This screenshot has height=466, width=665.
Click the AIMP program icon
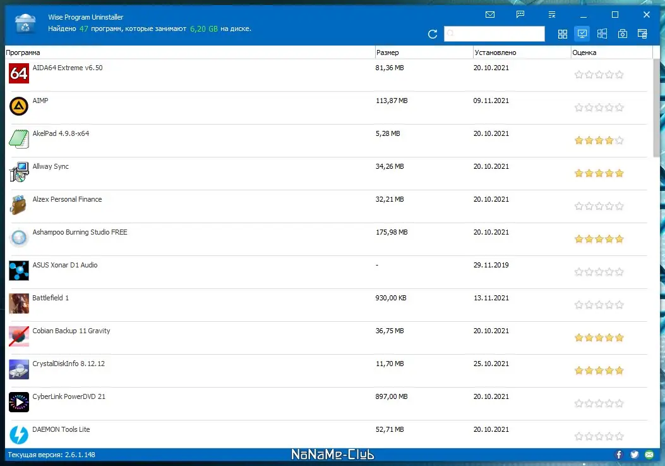point(19,106)
